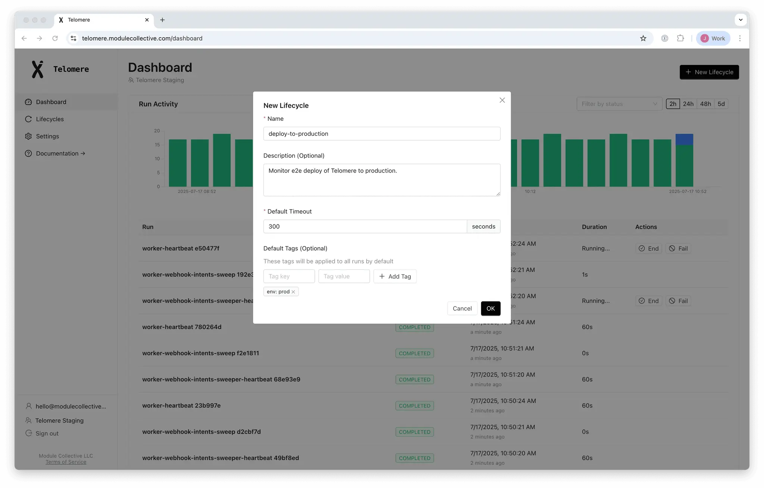The height and width of the screenshot is (488, 764).
Task: Expand the browser tab search chevron
Action: click(x=740, y=20)
